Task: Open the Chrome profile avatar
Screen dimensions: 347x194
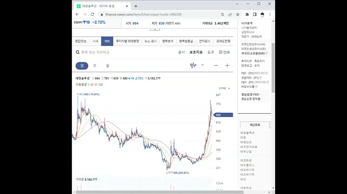Action: [262, 14]
